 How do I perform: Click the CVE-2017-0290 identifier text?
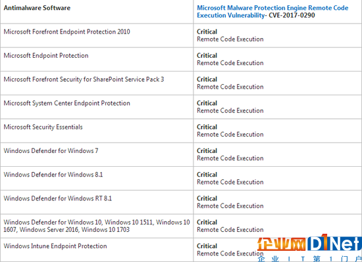click(x=292, y=15)
